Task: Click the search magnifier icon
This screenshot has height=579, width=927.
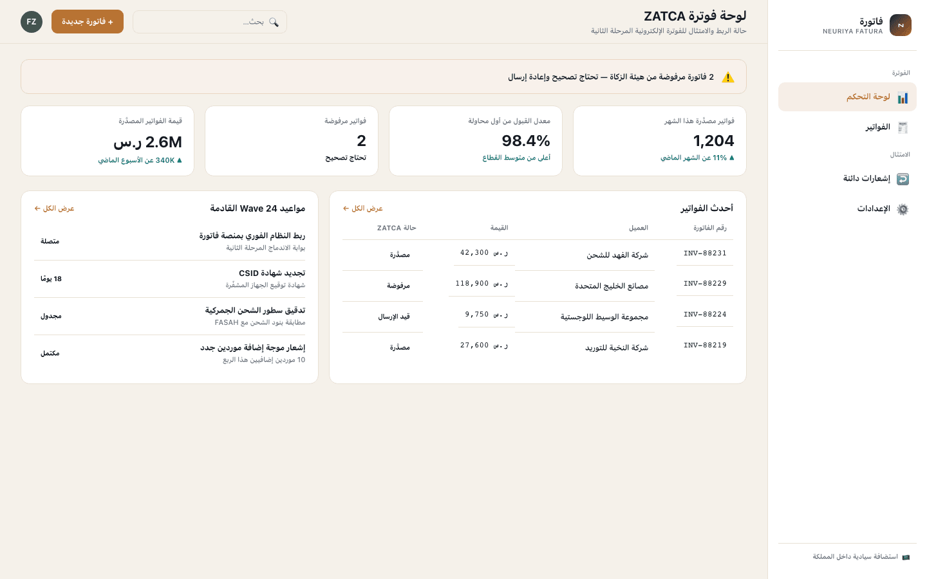Action: pos(274,22)
